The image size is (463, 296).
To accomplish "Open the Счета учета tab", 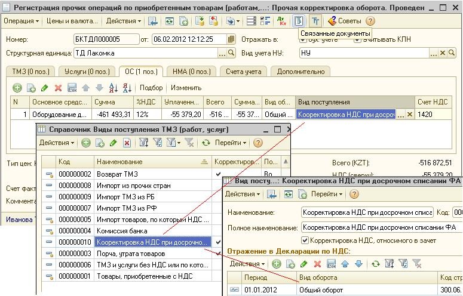I will (x=244, y=72).
